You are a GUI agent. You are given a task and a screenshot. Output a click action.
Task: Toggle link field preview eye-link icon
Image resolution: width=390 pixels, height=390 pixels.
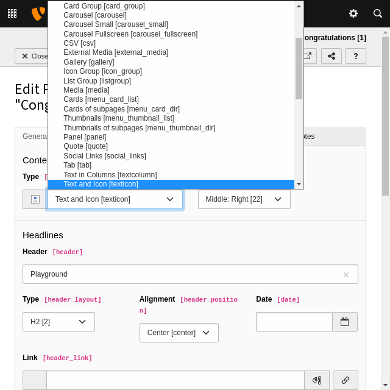tap(317, 380)
